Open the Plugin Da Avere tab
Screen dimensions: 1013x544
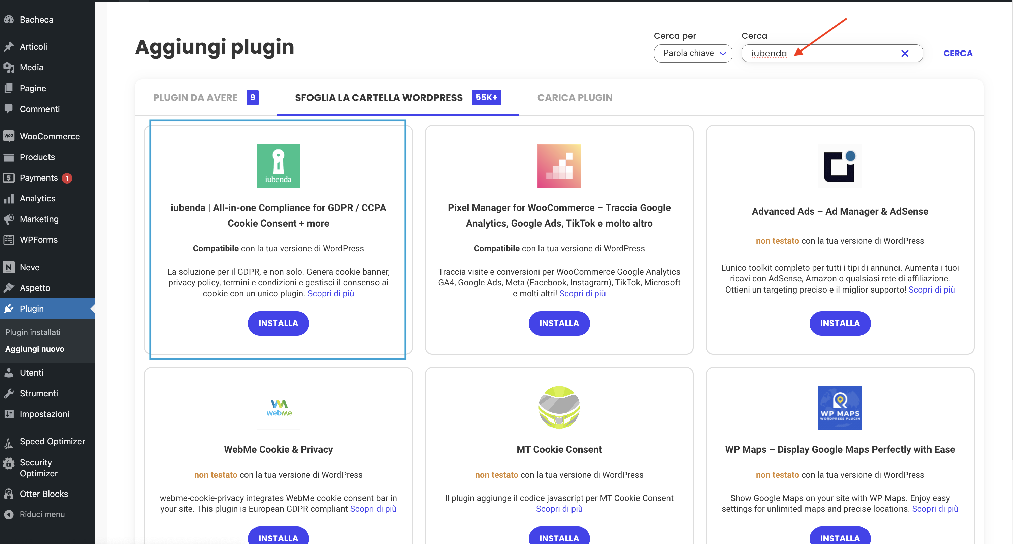tap(195, 98)
